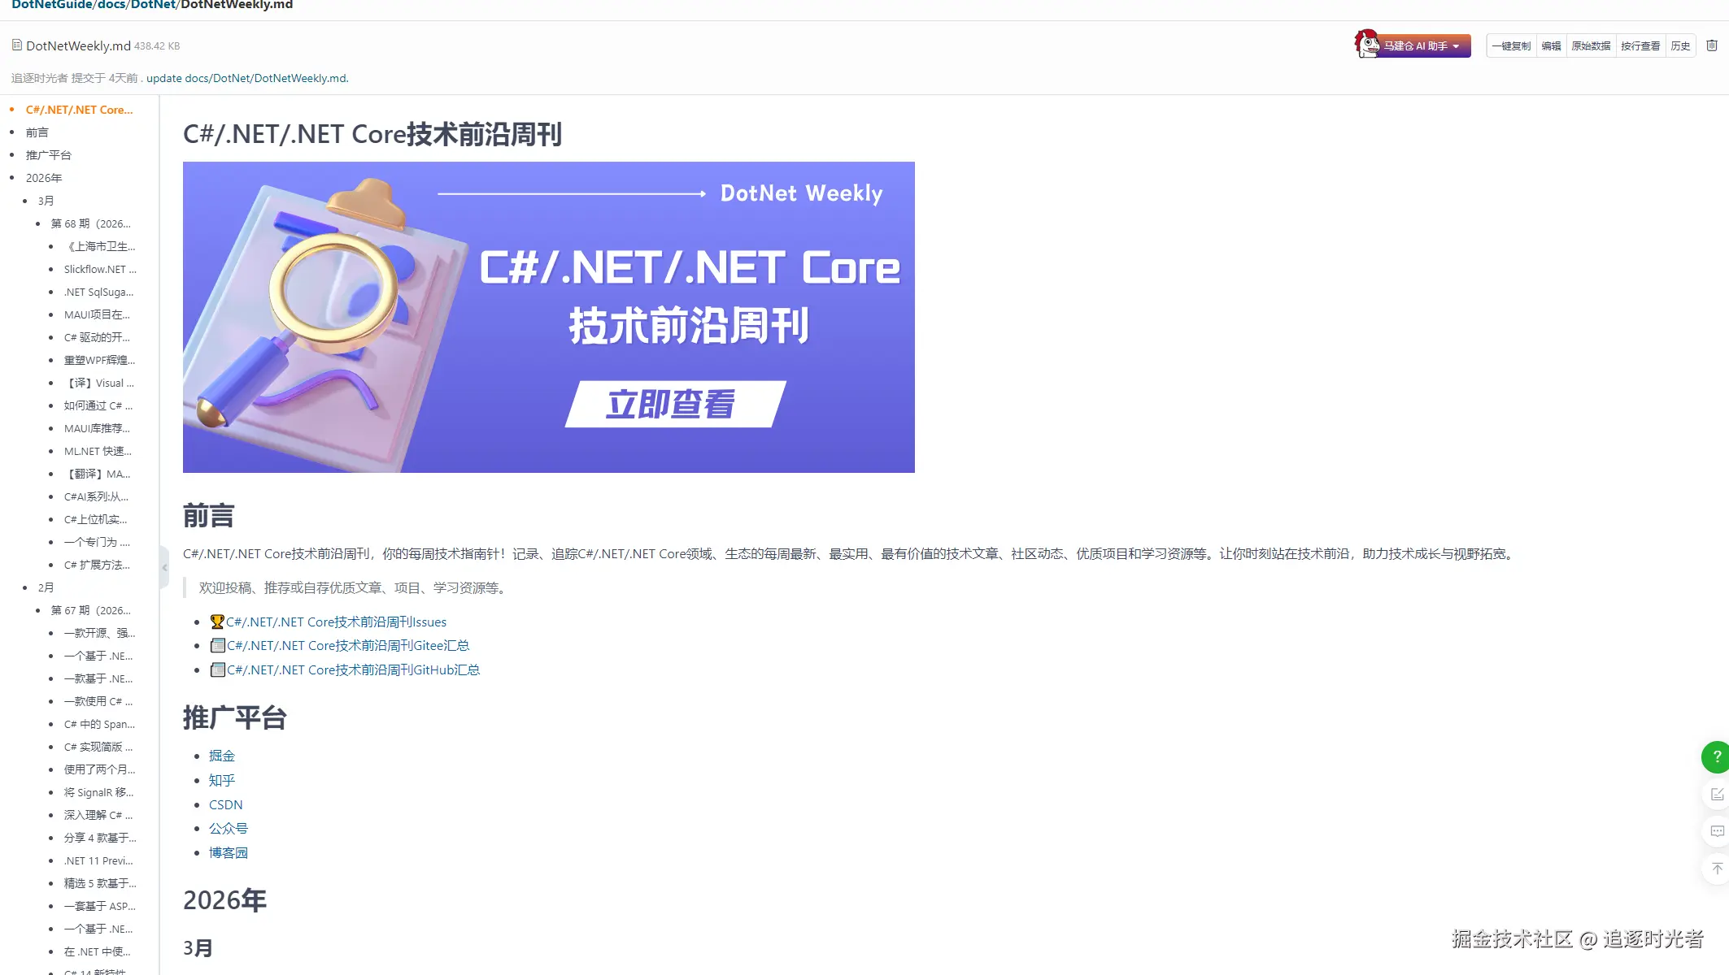Select 2026年 in the outline tree

tap(44, 178)
